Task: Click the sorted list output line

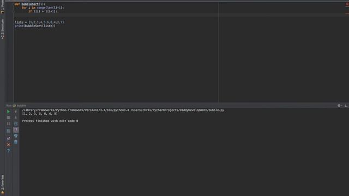Action: (40, 114)
